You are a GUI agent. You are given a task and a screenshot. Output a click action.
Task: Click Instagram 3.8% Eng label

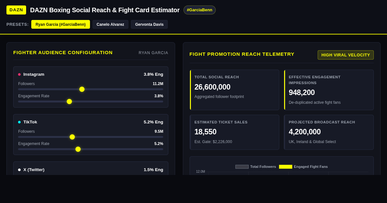pyautogui.click(x=154, y=74)
